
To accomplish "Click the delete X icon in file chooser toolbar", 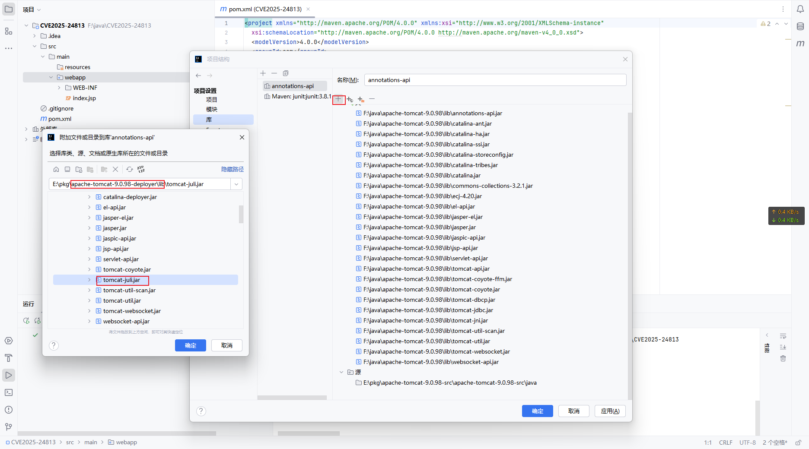I will click(115, 169).
